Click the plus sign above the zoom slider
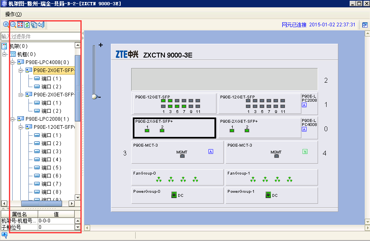 point(101,45)
